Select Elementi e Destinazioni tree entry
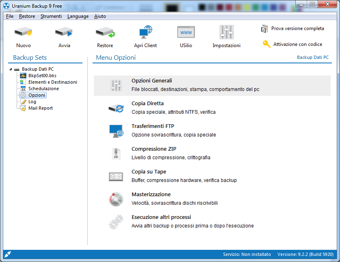This screenshot has width=340, height=262. (x=53, y=82)
